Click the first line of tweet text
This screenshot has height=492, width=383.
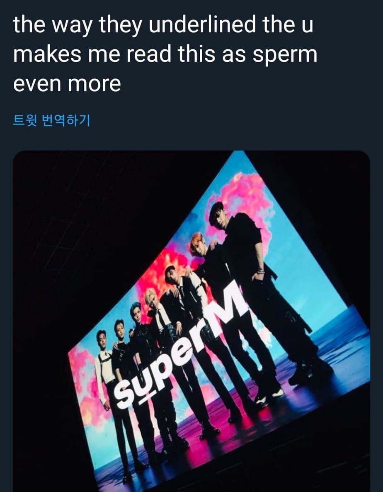click(162, 25)
